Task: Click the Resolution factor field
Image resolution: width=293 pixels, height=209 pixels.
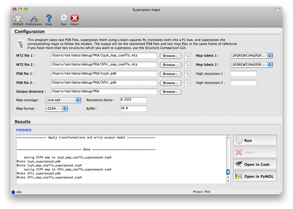Action: coord(133,100)
